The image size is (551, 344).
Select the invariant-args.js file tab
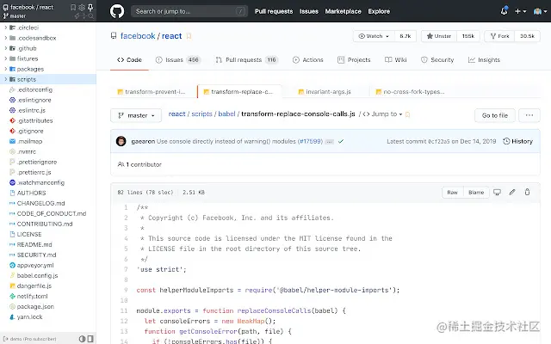coord(325,92)
